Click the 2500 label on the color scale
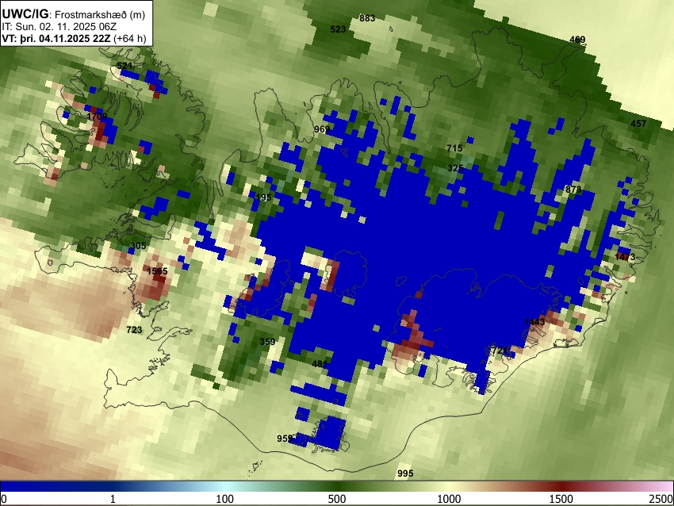This screenshot has width=674, height=506. [662, 499]
